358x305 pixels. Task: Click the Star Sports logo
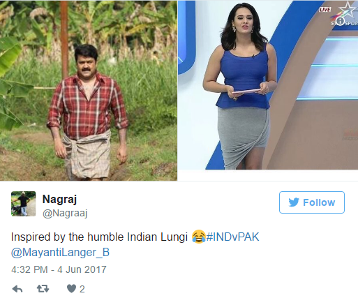pos(345,13)
